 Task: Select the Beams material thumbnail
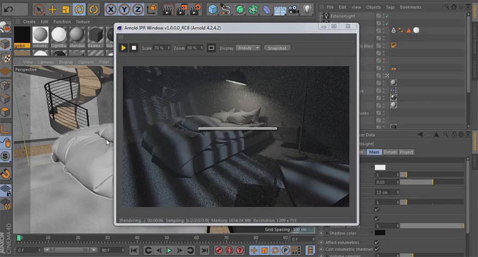(x=96, y=37)
